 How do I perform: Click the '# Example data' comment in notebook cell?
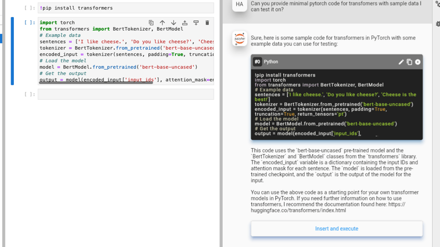60,36
